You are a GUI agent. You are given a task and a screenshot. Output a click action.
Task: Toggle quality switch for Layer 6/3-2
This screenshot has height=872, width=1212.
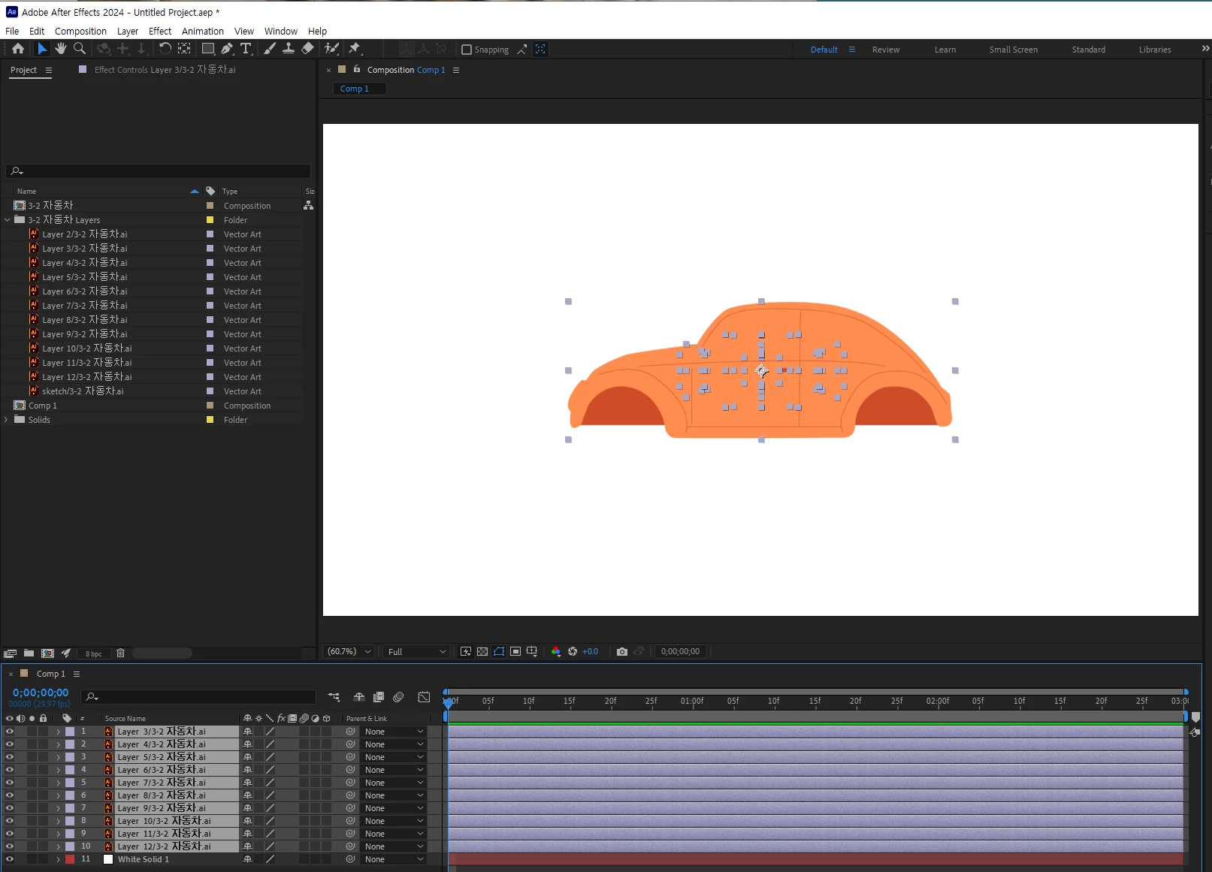(270, 770)
